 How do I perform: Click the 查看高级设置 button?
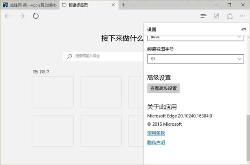(163, 88)
